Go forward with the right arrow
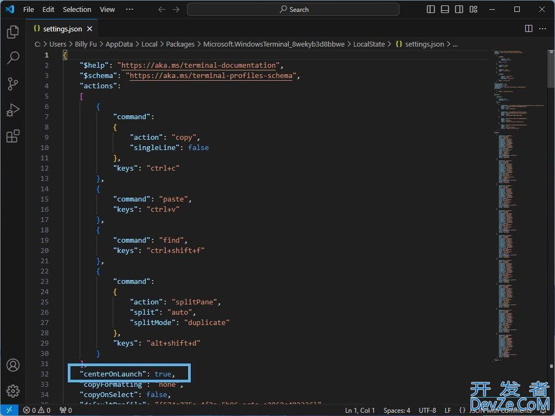This screenshot has width=555, height=416. pyautogui.click(x=176, y=10)
